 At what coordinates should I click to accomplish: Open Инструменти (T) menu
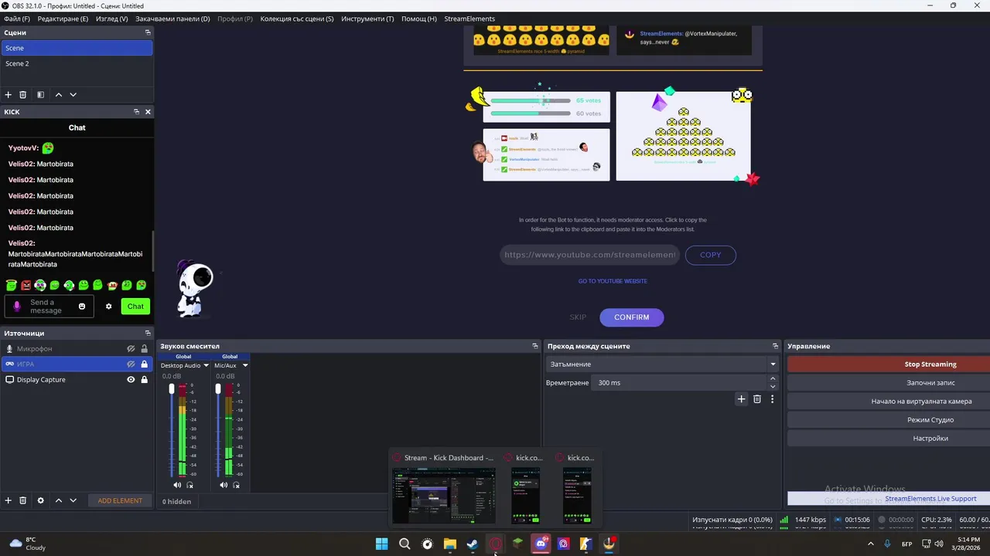pos(367,19)
